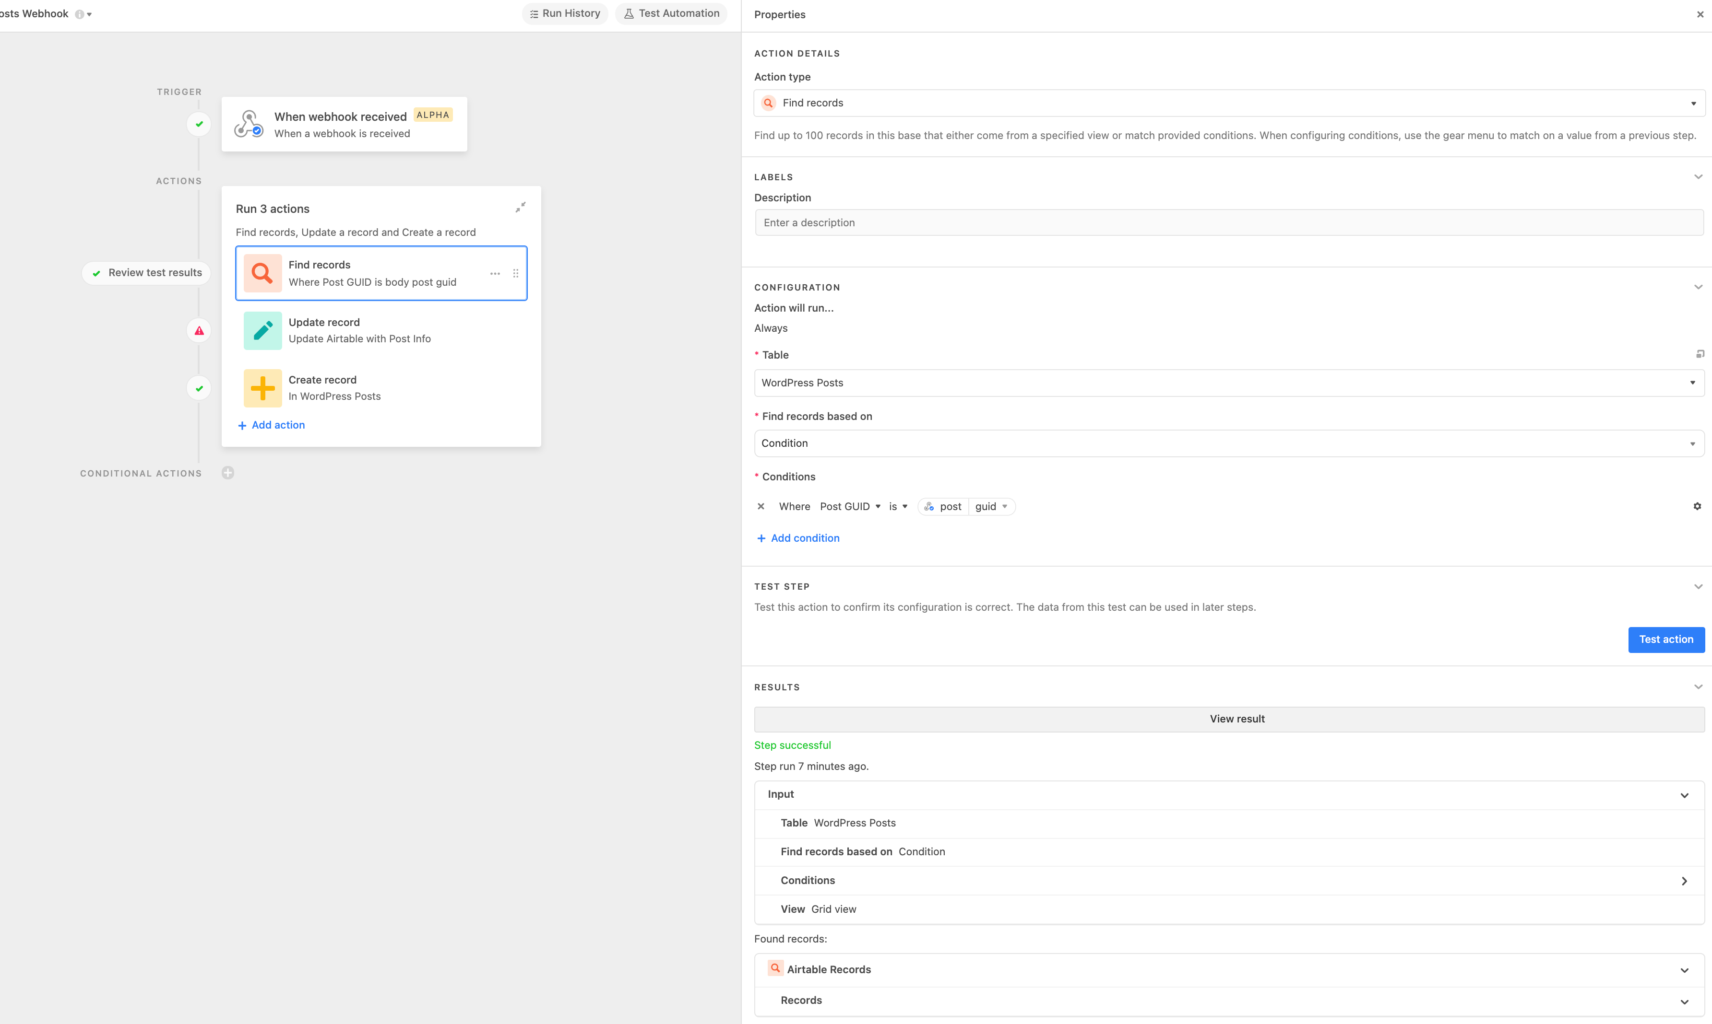Select the Create record action

coord(381,388)
